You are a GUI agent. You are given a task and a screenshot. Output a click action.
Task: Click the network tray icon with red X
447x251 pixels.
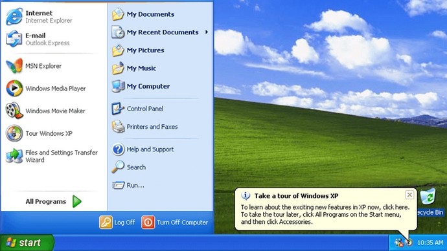pyautogui.click(x=398, y=243)
